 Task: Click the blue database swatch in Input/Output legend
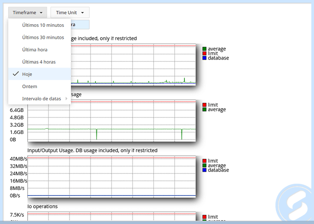(x=204, y=170)
